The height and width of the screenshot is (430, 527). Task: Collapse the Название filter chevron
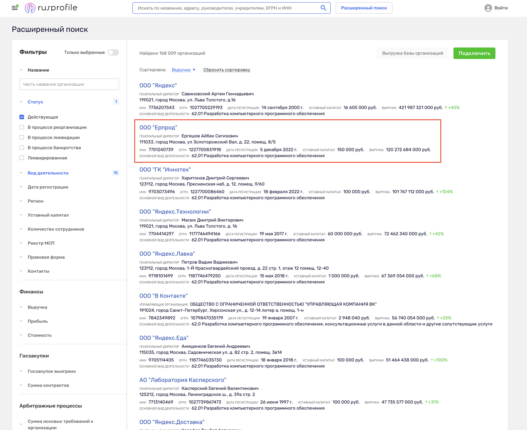point(21,70)
